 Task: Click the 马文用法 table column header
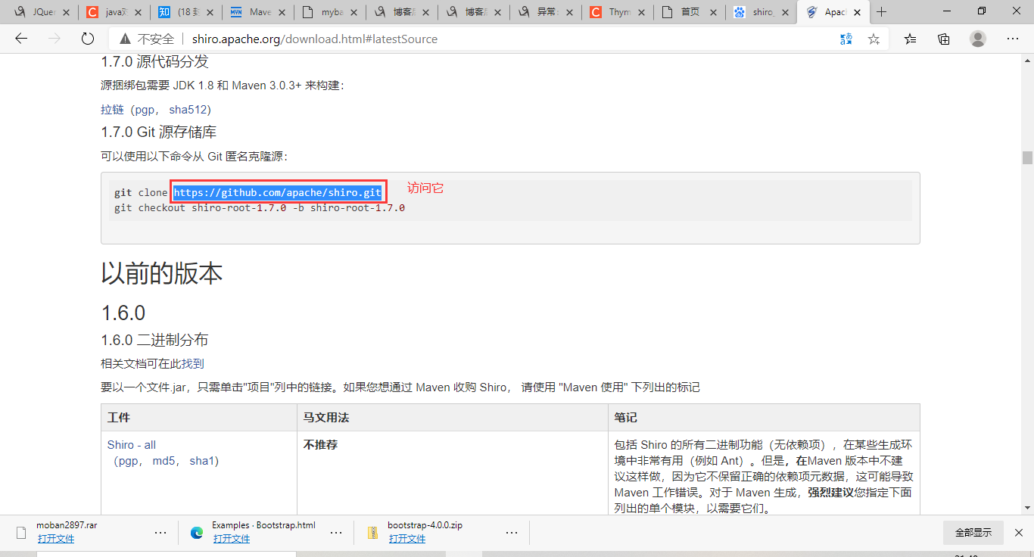click(453, 418)
